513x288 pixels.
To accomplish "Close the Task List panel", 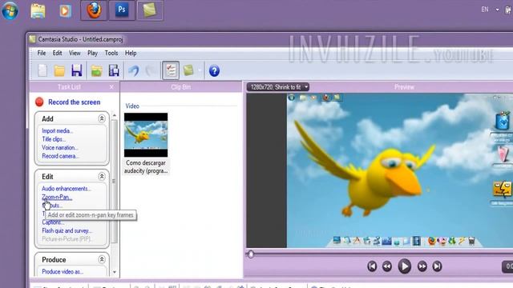I will coord(111,87).
